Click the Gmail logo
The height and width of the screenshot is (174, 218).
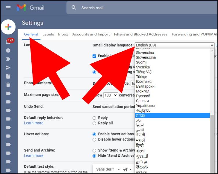(30, 8)
